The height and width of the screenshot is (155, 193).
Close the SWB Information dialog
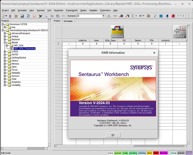tap(154, 53)
